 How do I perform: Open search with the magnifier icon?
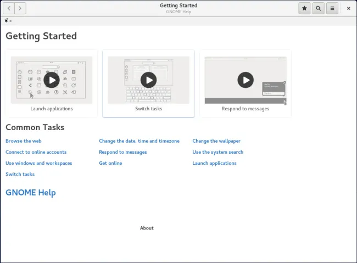[318, 8]
